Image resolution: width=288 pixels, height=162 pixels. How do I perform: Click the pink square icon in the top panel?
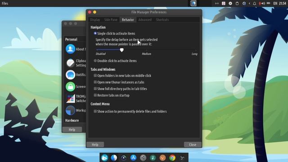pyautogui.click(x=224, y=3)
